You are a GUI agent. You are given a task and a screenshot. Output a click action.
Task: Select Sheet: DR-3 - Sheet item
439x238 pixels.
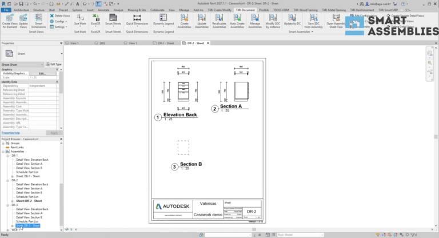tap(27, 225)
